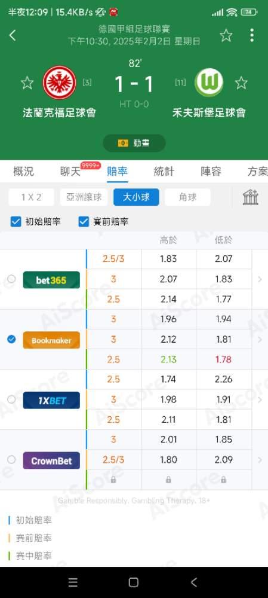The width and height of the screenshot is (268, 598).
Task: Tap 1XBET initial under odds 2.26
Action: (223, 380)
